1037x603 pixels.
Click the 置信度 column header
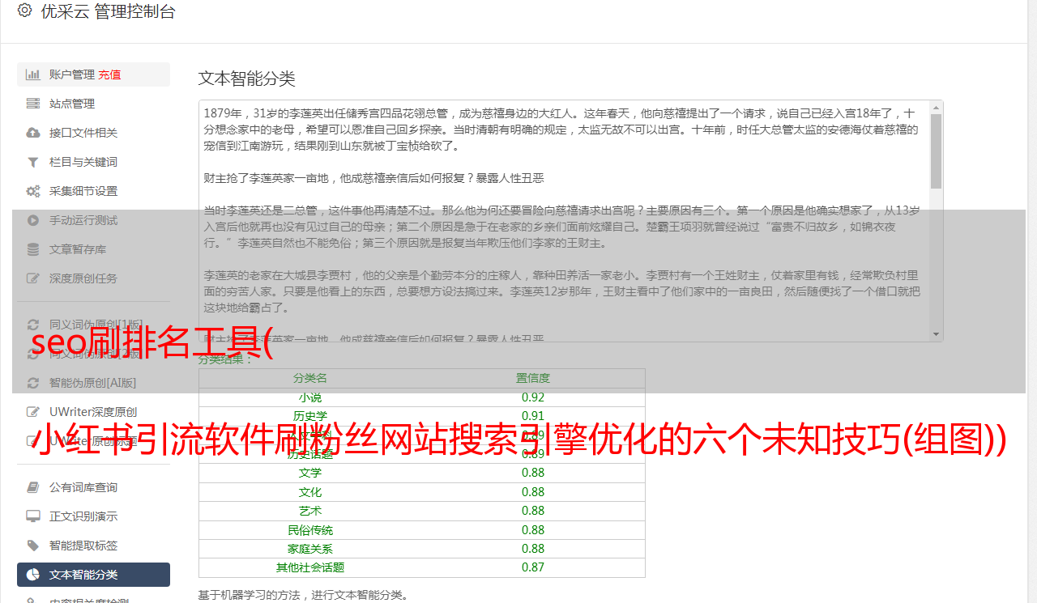(533, 378)
